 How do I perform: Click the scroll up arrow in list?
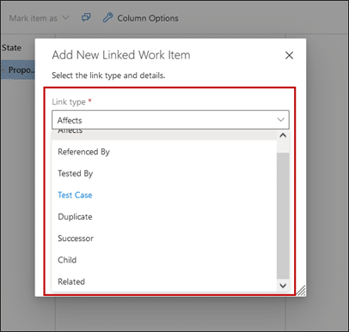[x=283, y=136]
